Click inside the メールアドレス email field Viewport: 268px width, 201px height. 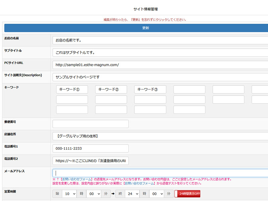(x=134, y=172)
